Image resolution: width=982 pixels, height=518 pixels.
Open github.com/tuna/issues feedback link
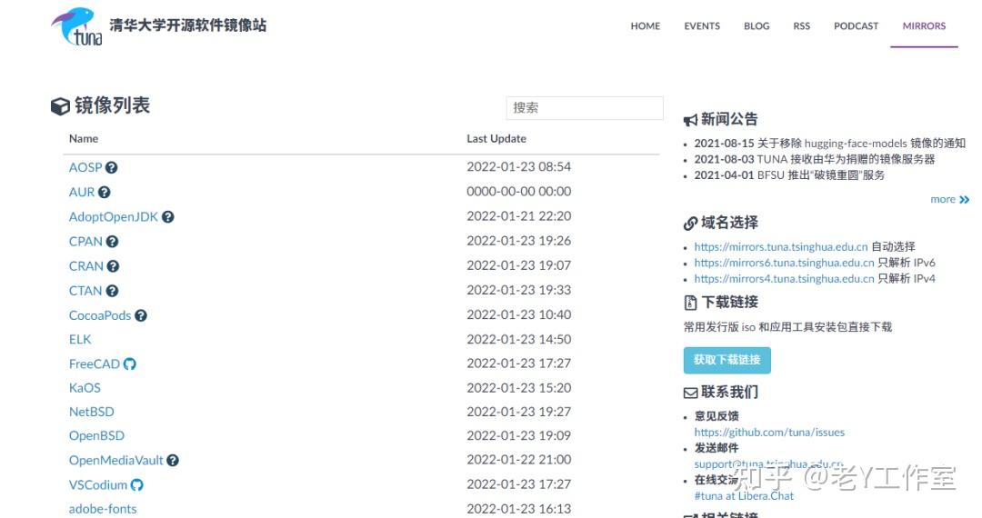pos(769,433)
